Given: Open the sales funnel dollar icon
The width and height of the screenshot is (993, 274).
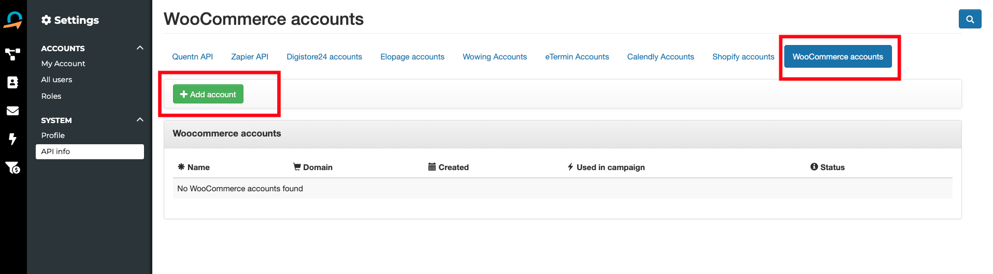Looking at the screenshot, I should pos(13,167).
